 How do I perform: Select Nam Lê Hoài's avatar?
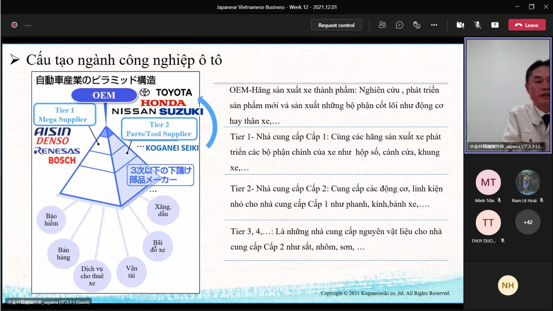(x=528, y=182)
